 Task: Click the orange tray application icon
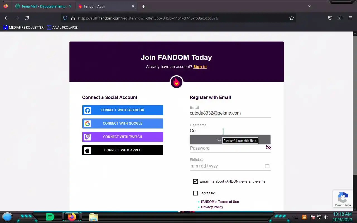304,217
